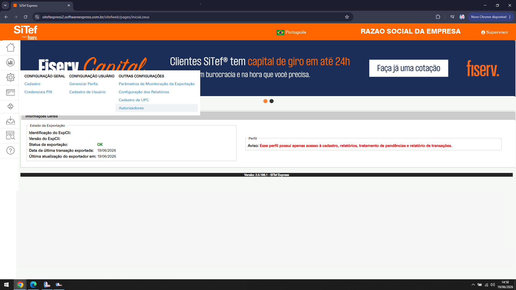Click the Brazil flag icon
516x290 pixels.
(x=280, y=32)
